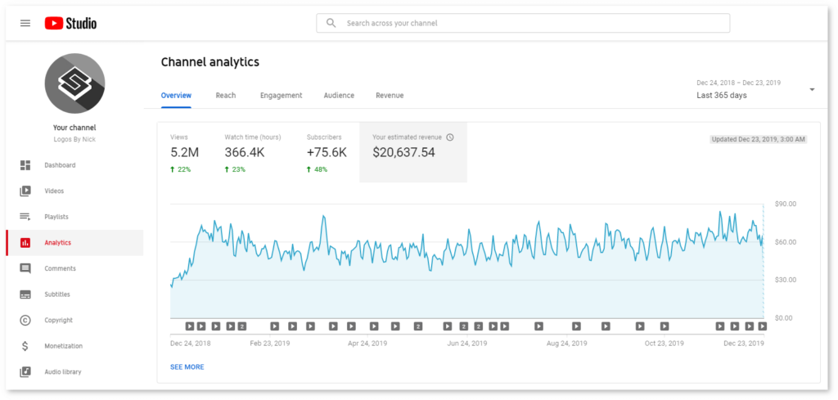
Task: Open Copyright in the sidebar
Action: click(x=58, y=320)
